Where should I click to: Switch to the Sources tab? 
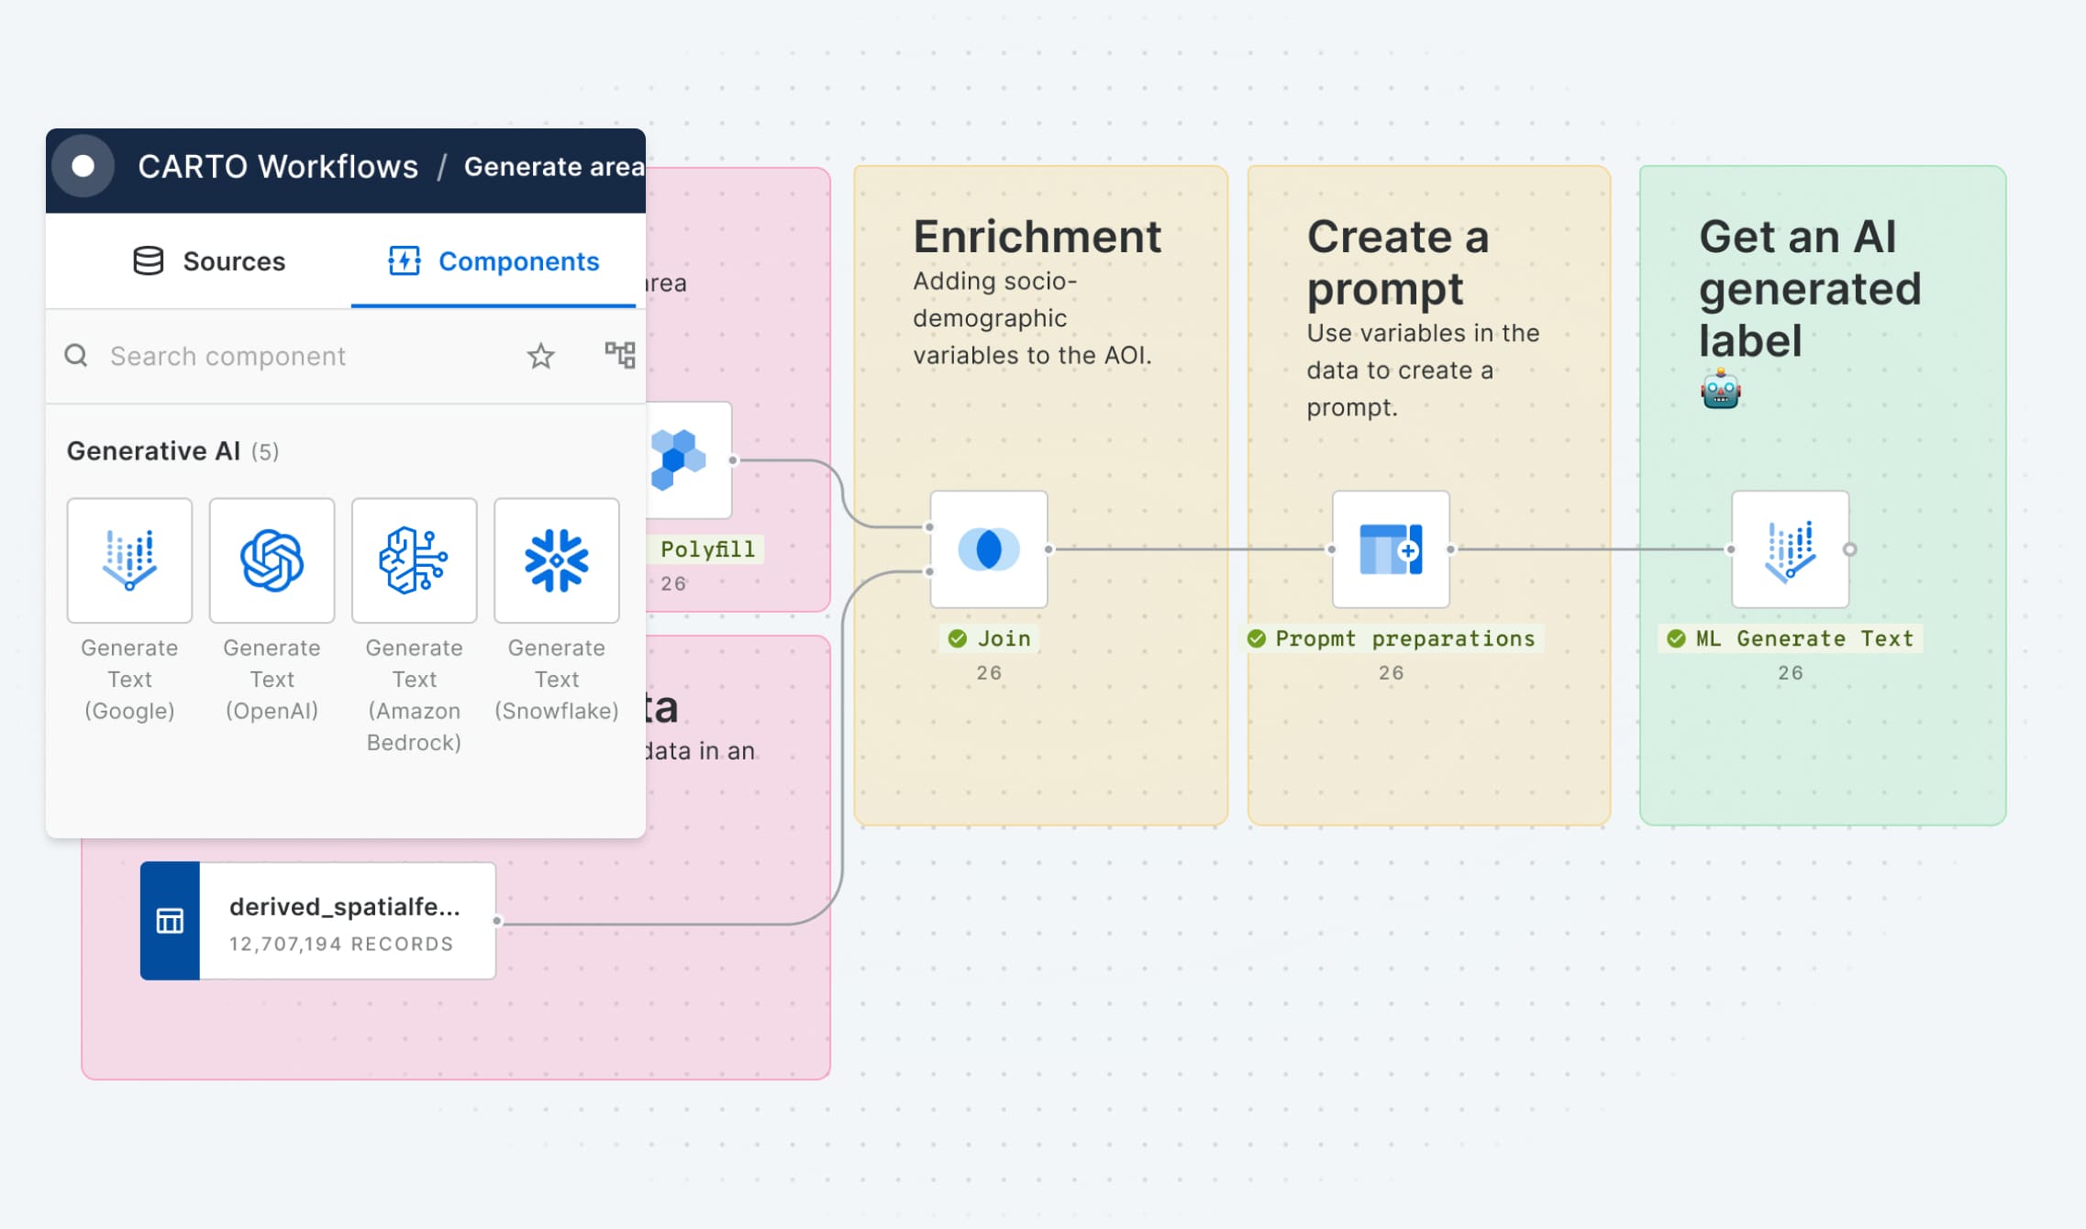point(209,261)
